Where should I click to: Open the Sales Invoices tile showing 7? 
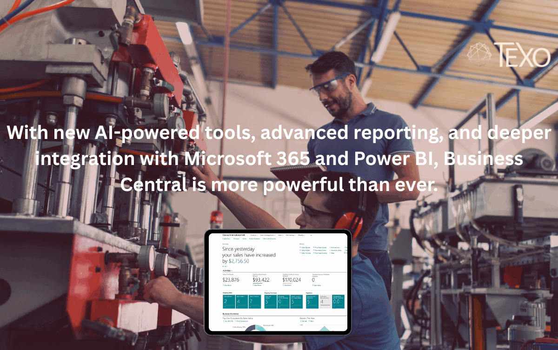(x=254, y=301)
